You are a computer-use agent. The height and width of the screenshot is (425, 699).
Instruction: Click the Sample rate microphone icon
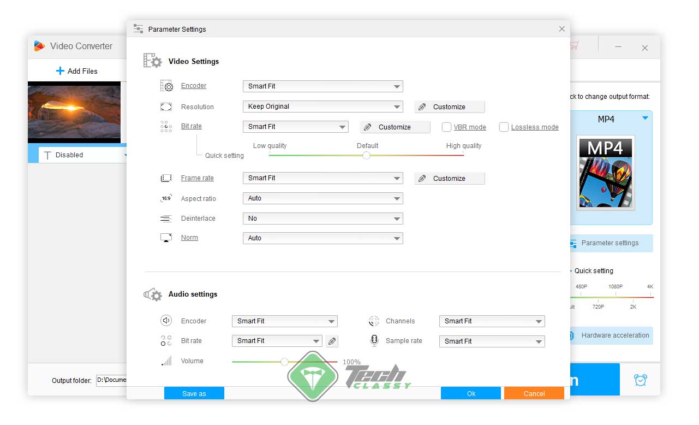tap(374, 340)
